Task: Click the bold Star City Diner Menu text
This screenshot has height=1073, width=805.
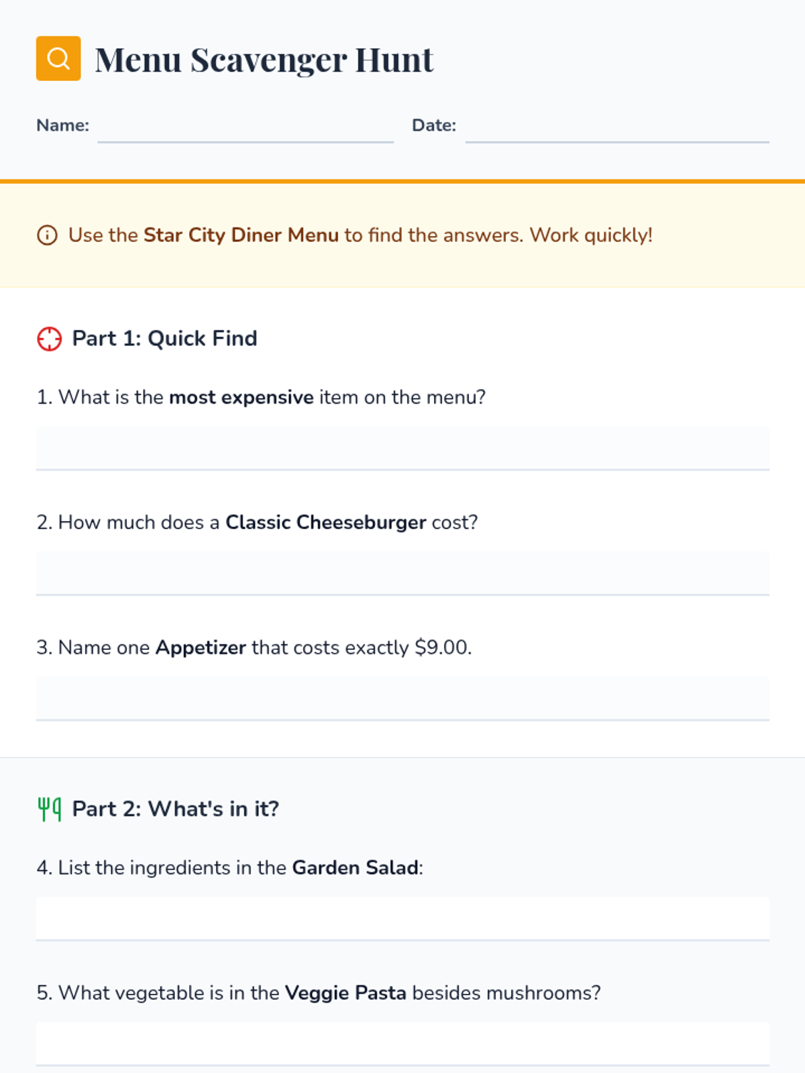Action: pyautogui.click(x=241, y=235)
